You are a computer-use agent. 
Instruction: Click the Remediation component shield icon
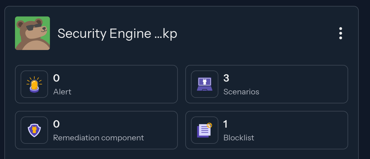[x=34, y=130]
